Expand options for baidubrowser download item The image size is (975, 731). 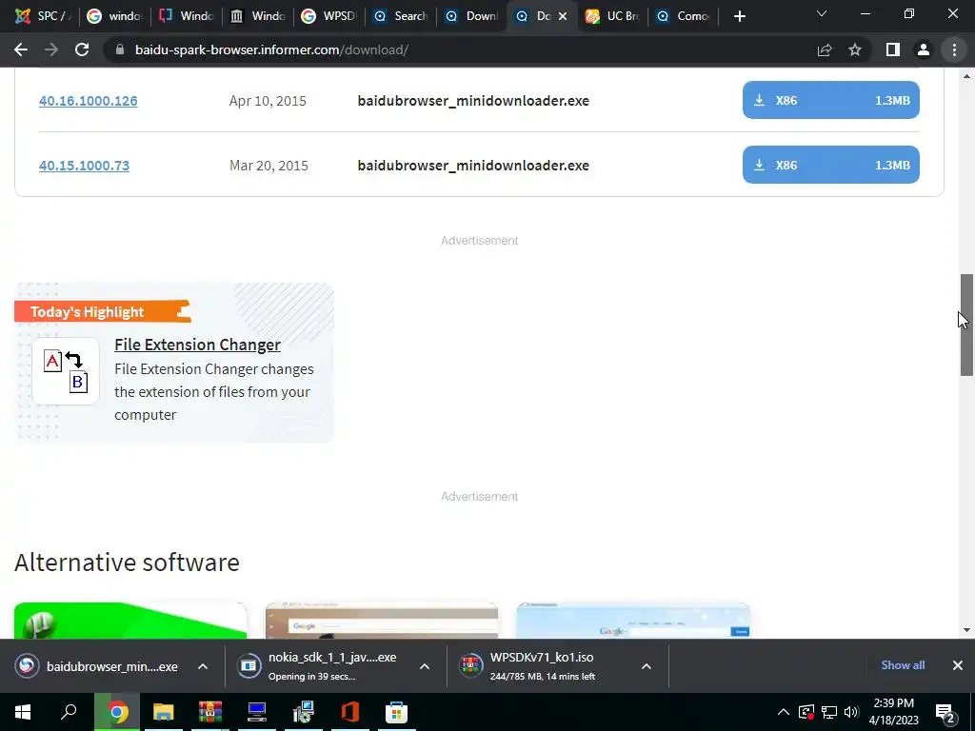(203, 666)
